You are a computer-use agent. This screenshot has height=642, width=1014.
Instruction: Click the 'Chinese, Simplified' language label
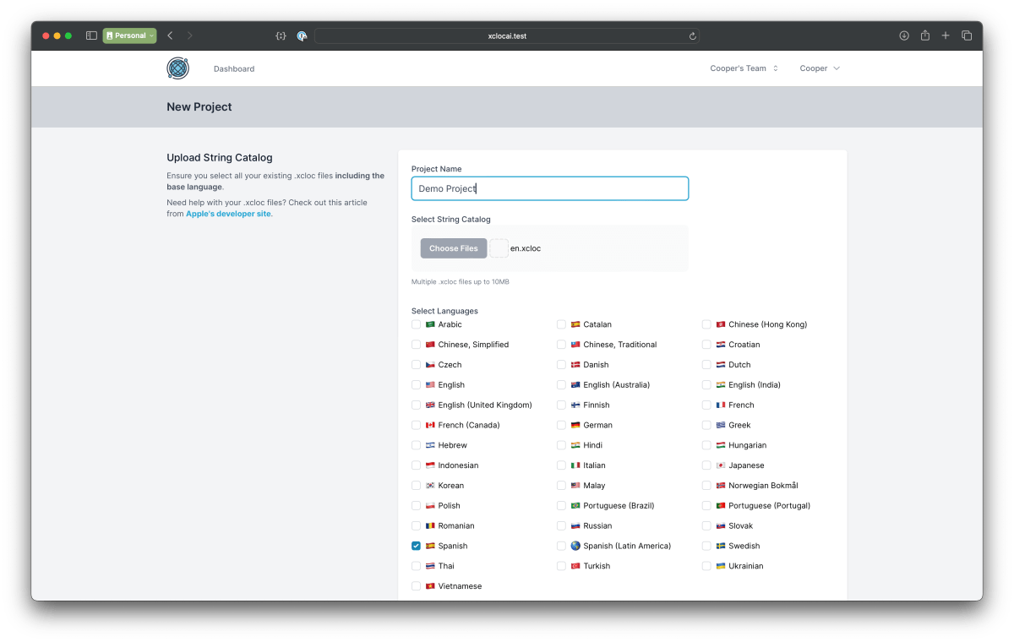pos(473,345)
